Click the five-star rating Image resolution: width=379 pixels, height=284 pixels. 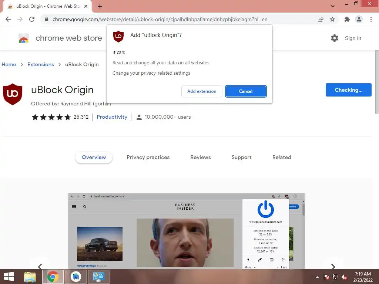tap(51, 117)
